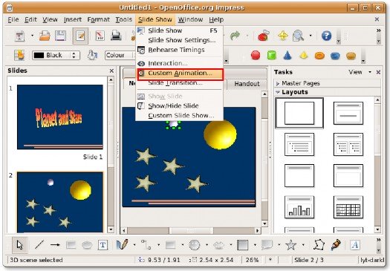Viewport: 390px width, 271px height.
Task: Click the blue Help question icon
Action: point(326,36)
